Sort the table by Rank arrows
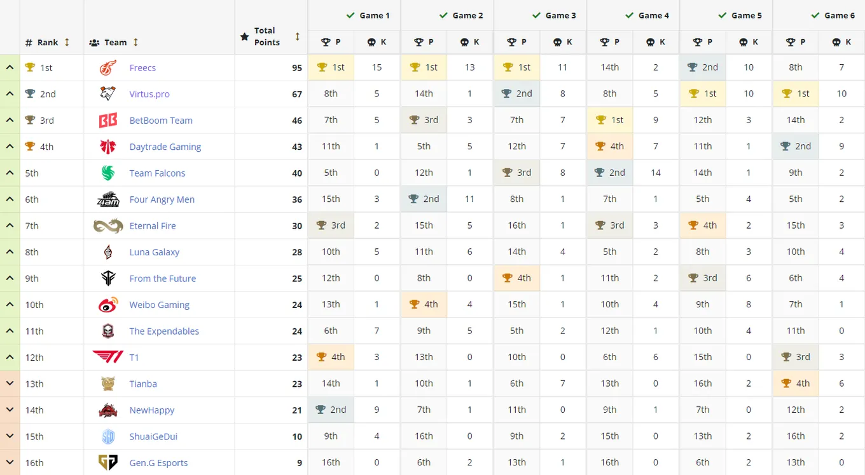This screenshot has height=475, width=865. pyautogui.click(x=67, y=43)
